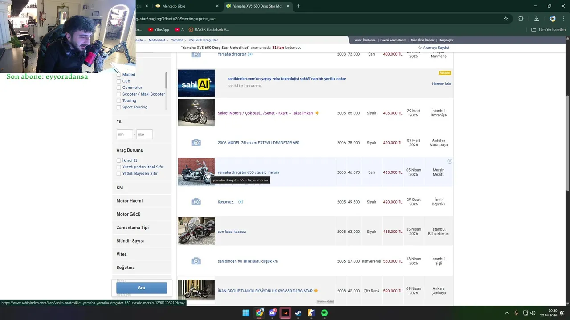This screenshot has height=320, width=570.
Task: Open the YouTube 'A' bookmark
Action: pyautogui.click(x=179, y=29)
